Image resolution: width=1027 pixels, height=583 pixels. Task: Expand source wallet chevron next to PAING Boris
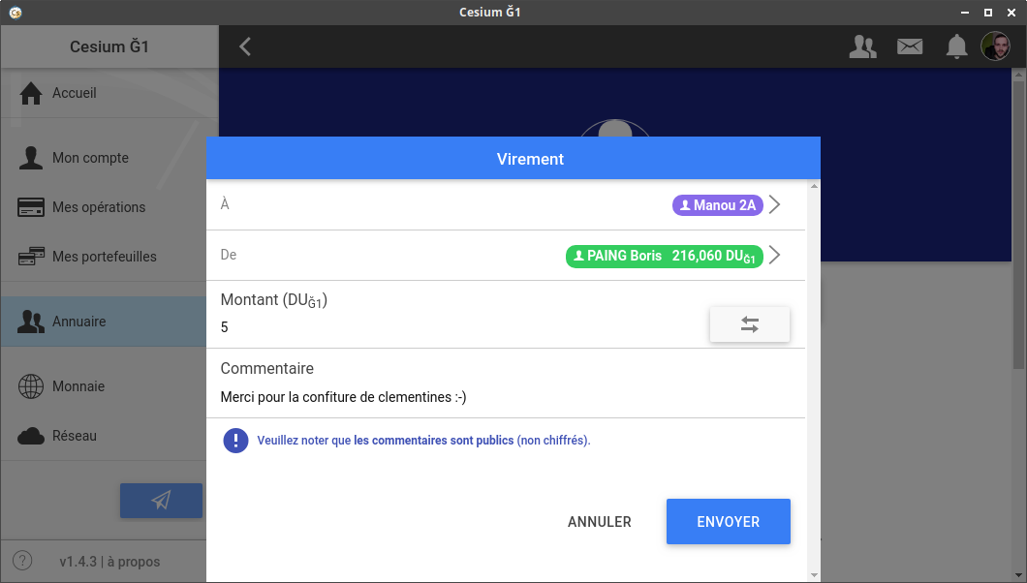[775, 255]
